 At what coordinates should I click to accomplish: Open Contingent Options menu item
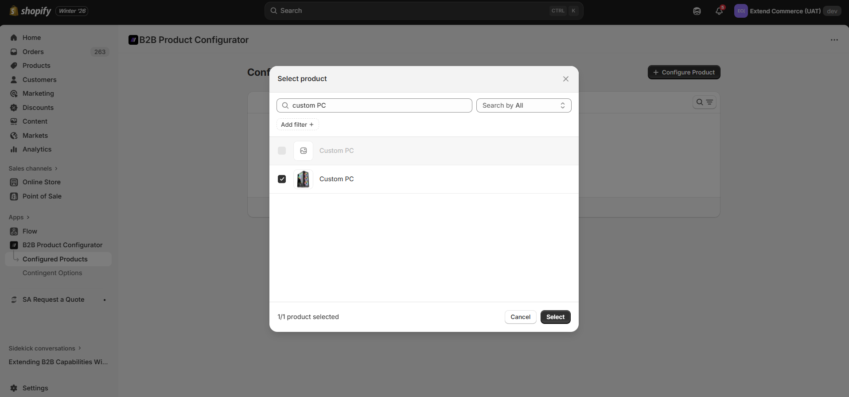click(52, 273)
